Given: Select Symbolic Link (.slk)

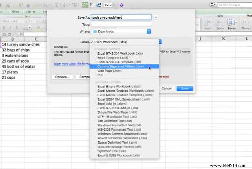Looking at the screenshot, I should pos(124,151).
